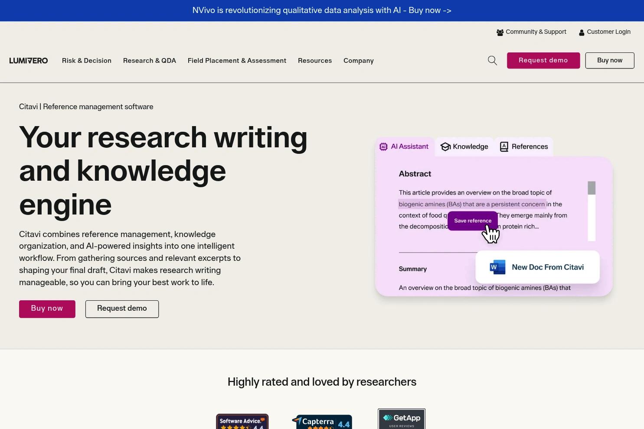Click the Save reference button
Viewport: 644px width, 429px height.
point(473,221)
